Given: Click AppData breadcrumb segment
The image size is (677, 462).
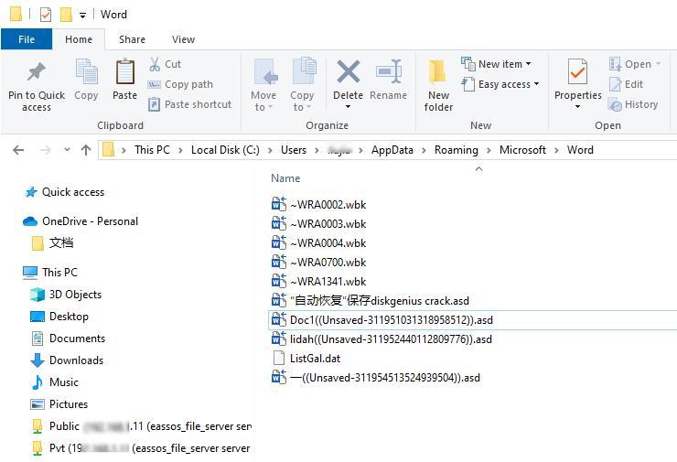Looking at the screenshot, I should coord(392,150).
